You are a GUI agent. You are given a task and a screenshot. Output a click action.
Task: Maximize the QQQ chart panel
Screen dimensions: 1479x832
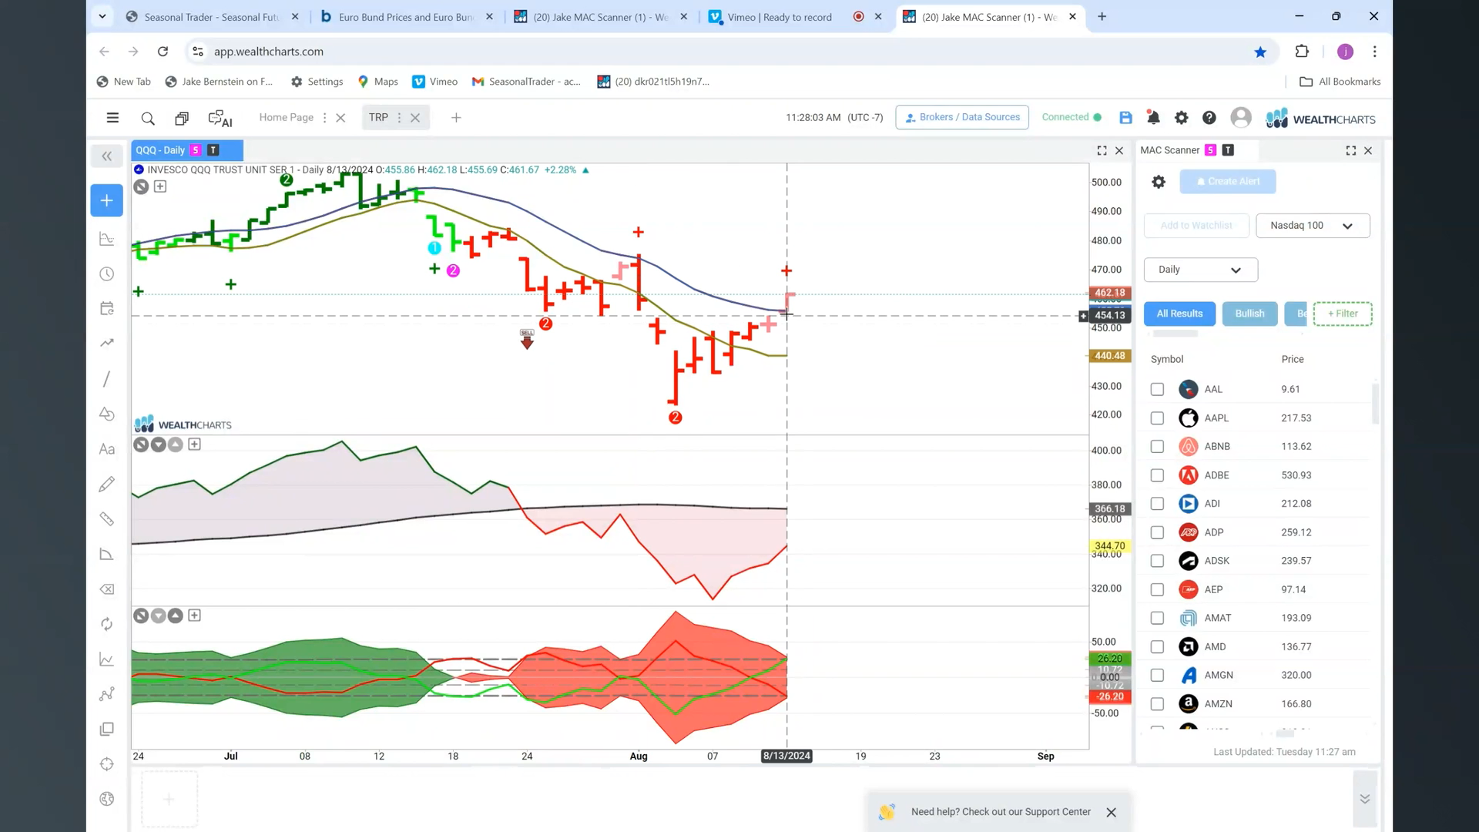pyautogui.click(x=1102, y=151)
